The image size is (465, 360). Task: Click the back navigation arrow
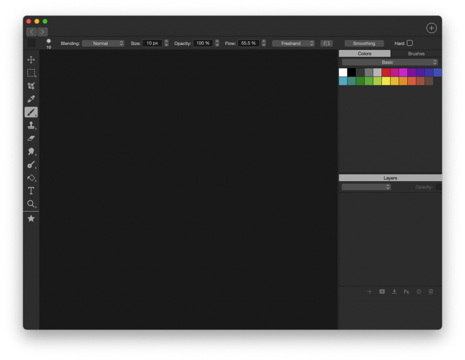point(31,32)
